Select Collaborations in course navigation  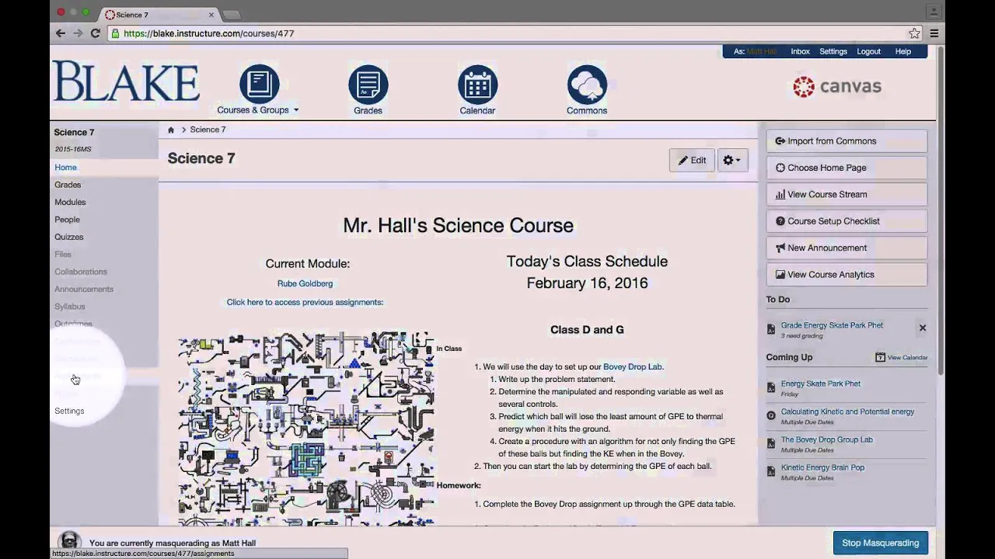(x=81, y=272)
